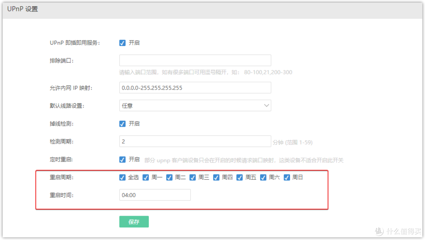Viewport: 425px width, 240px height.
Task: Uncheck 周日 in the restart cycle
Action: tap(286, 177)
